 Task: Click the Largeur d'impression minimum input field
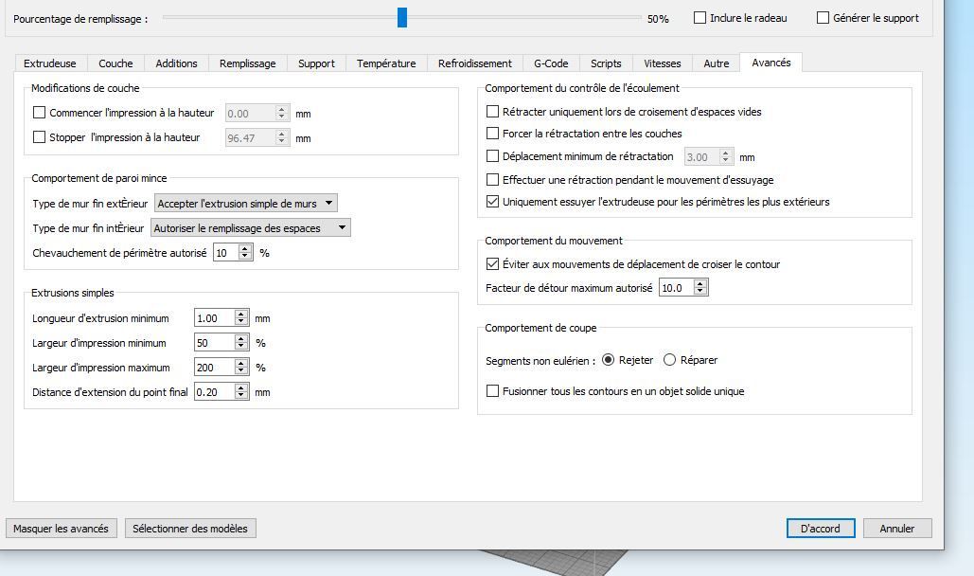pos(214,343)
